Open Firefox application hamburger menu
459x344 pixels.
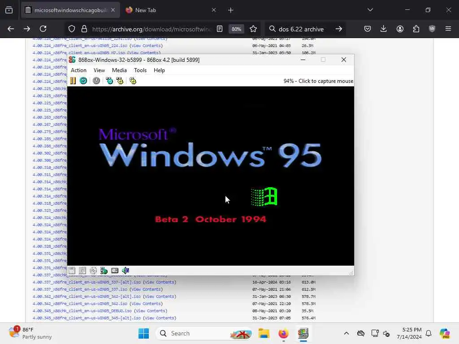448,29
